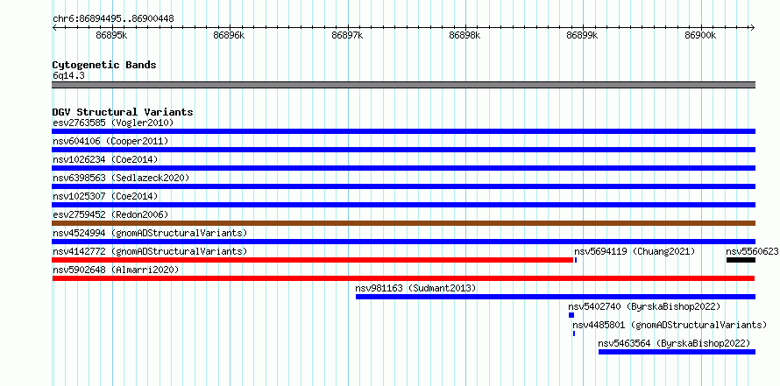Click the left arrowhead of the ruler
The height and width of the screenshot is (386, 780).
[x=54, y=28]
